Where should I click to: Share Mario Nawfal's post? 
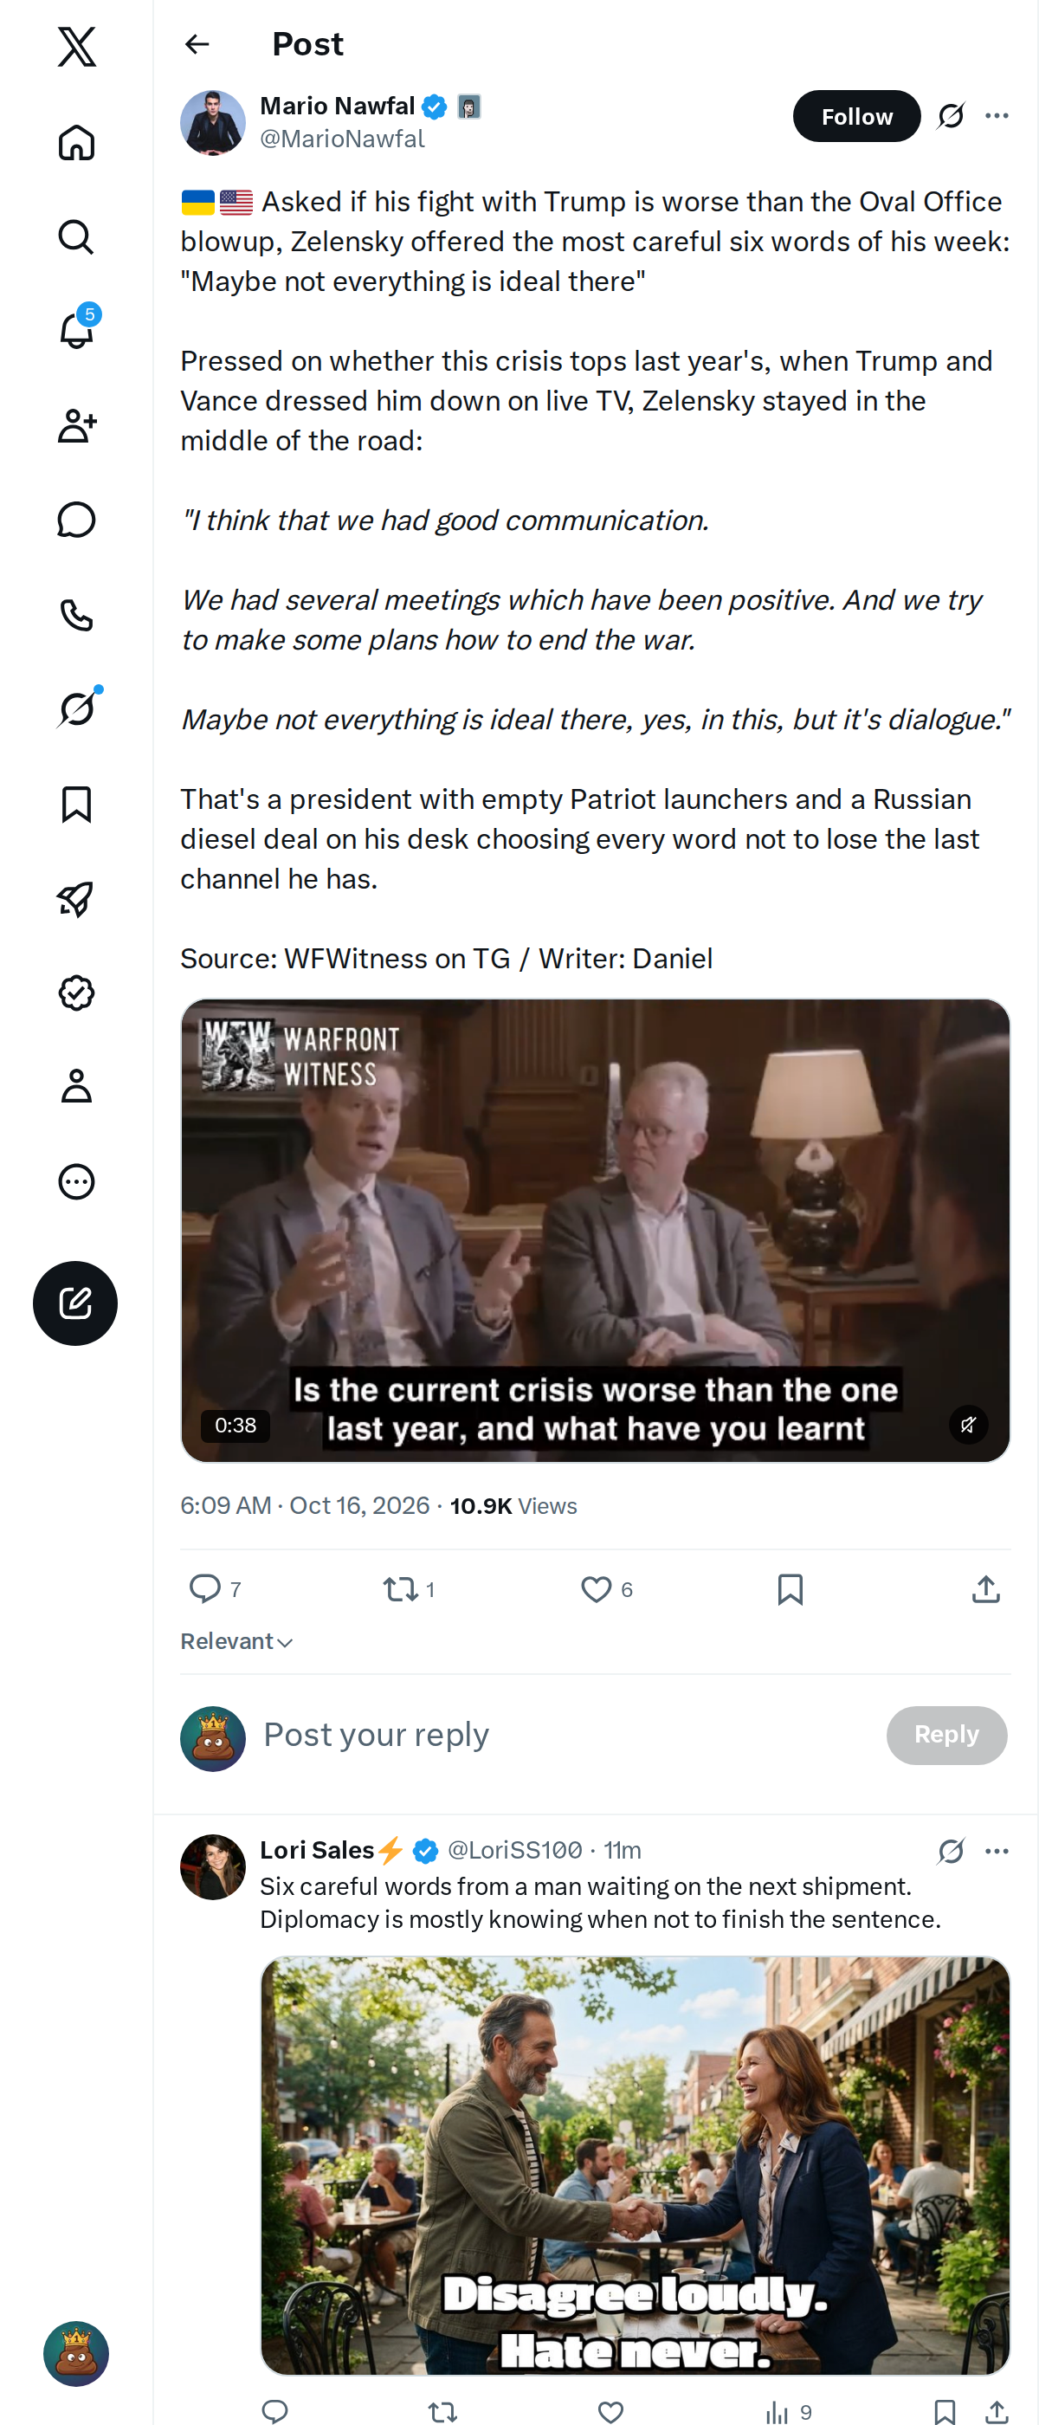pyautogui.click(x=985, y=1589)
